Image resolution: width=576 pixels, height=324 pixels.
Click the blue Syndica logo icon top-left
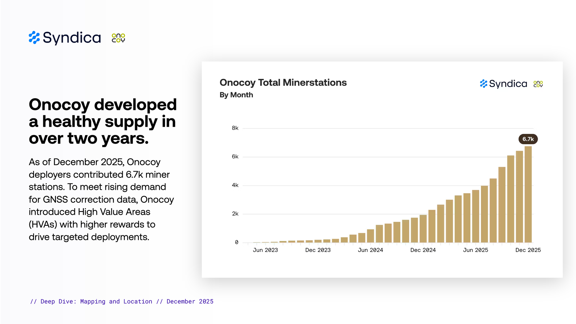(x=34, y=38)
